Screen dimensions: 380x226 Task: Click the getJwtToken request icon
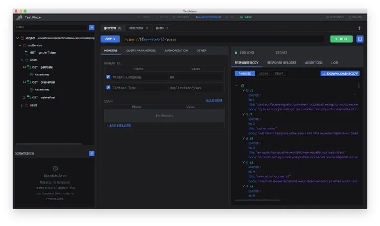(x=27, y=52)
